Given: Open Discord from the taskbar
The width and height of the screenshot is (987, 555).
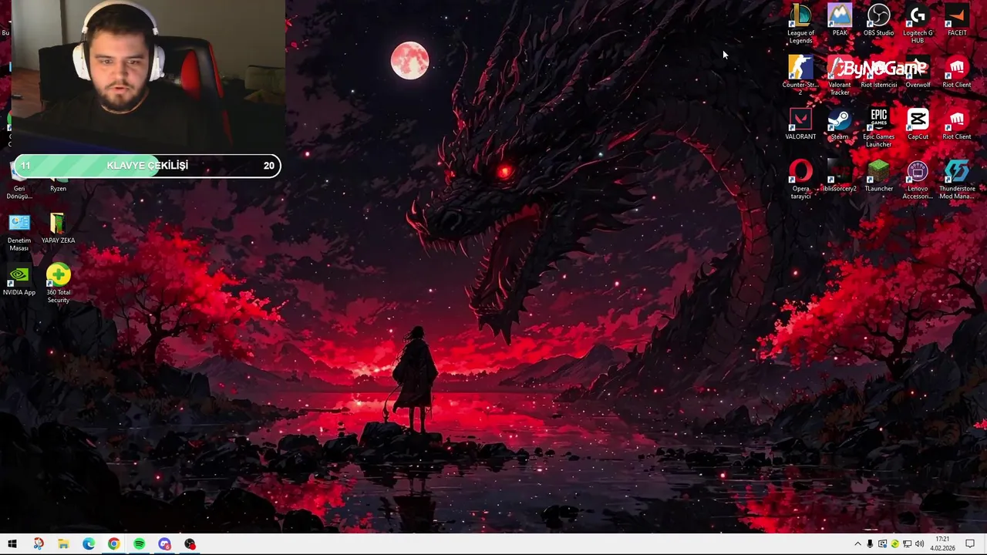Looking at the screenshot, I should point(164,544).
